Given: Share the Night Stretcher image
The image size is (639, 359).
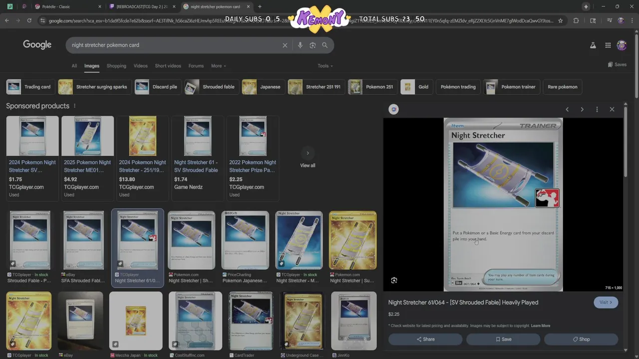Looking at the screenshot, I should 425,339.
